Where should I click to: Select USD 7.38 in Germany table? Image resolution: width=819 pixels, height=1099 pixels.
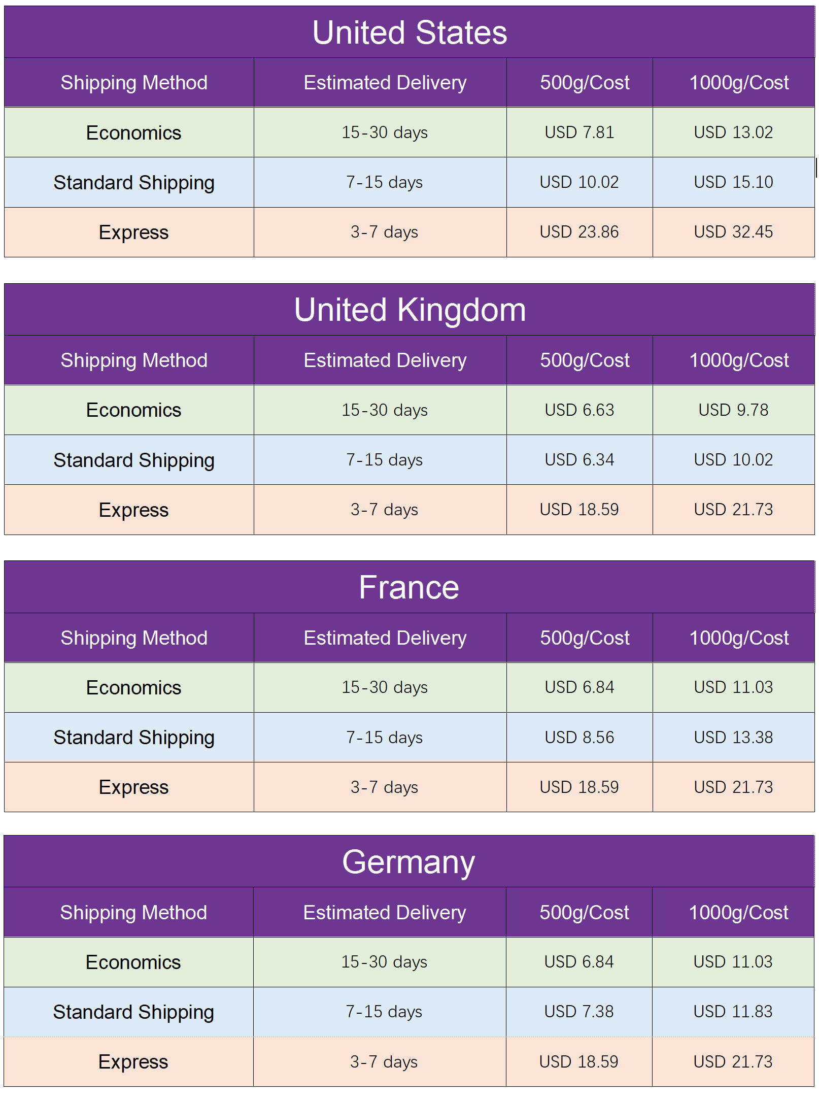[x=579, y=1012]
